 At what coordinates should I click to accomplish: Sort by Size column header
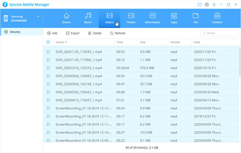[x=143, y=42]
